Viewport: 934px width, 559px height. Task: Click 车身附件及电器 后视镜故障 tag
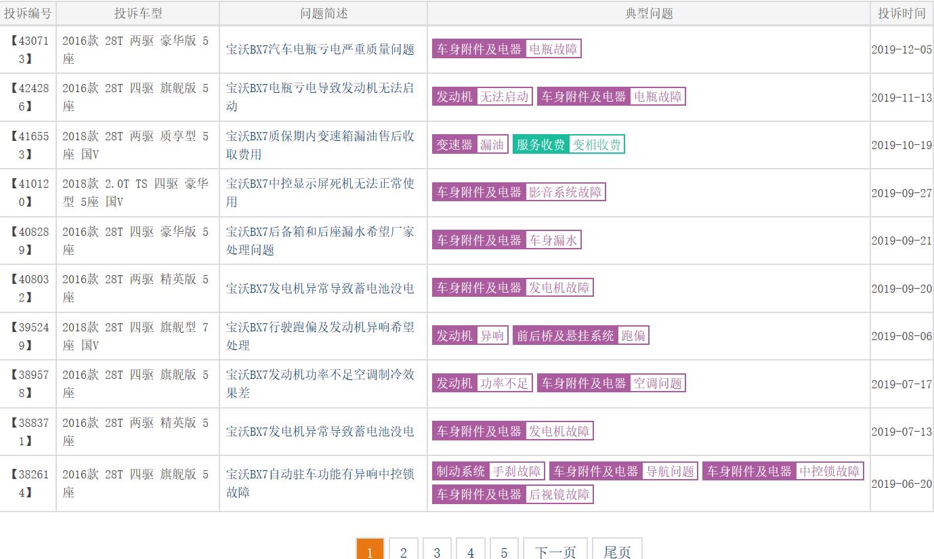point(513,495)
